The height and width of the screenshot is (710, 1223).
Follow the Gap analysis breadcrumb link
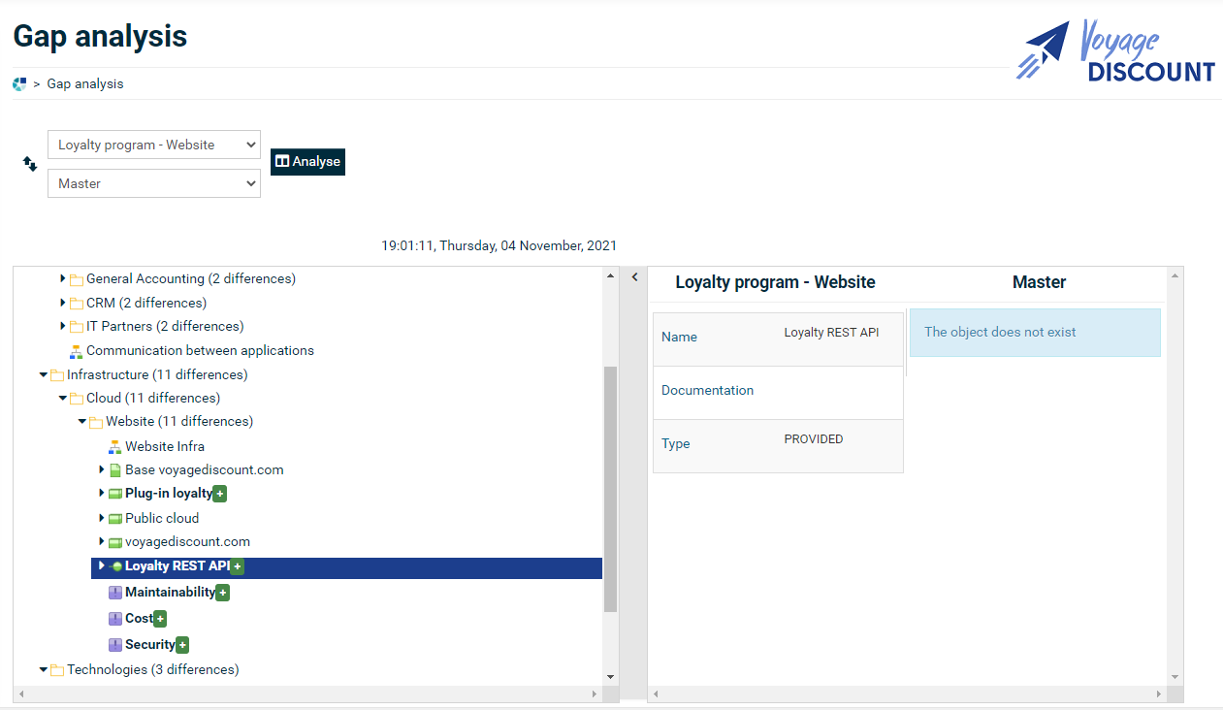coord(85,84)
